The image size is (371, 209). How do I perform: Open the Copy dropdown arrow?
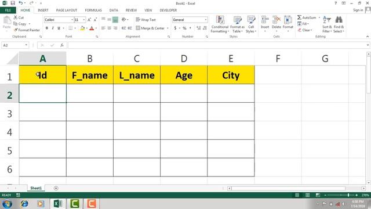30,24
